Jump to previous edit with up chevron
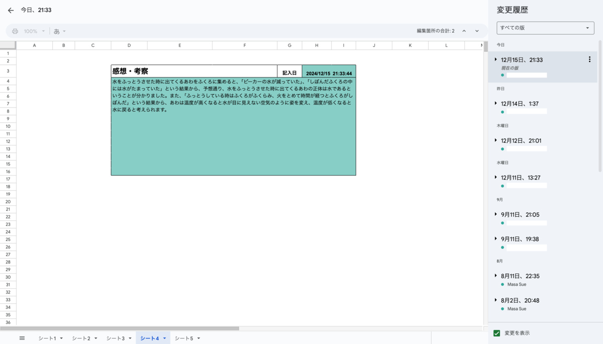 pos(464,31)
